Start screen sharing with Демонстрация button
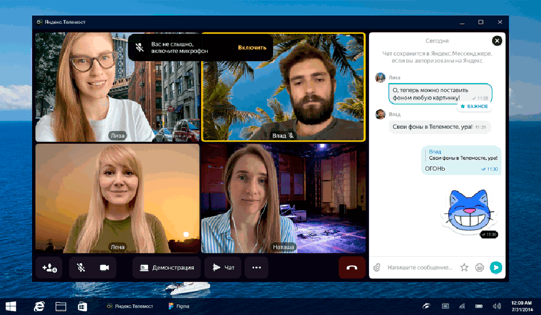The height and width of the screenshot is (315, 541). (167, 267)
